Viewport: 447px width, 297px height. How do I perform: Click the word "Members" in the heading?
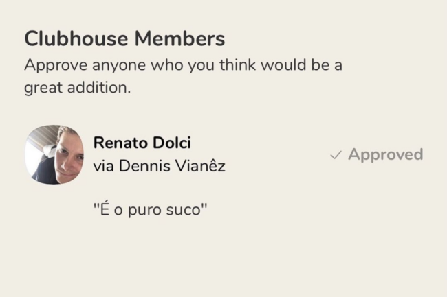click(x=180, y=38)
